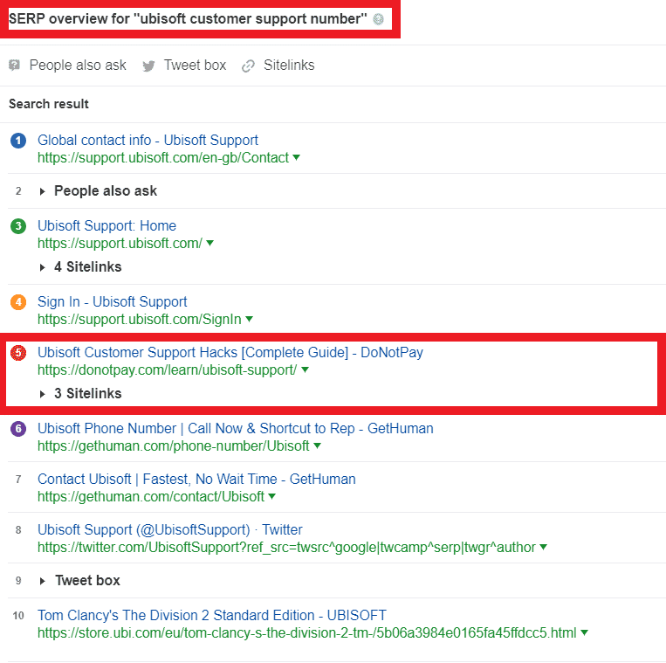The height and width of the screenshot is (663, 666).
Task: Expand 3 Sitelinks under the DoNotPay result
Action: pyautogui.click(x=42, y=394)
